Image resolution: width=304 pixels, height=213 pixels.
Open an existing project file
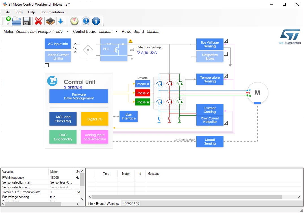point(16,21)
